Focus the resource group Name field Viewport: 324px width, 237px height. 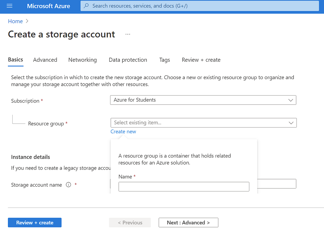pyautogui.click(x=184, y=187)
